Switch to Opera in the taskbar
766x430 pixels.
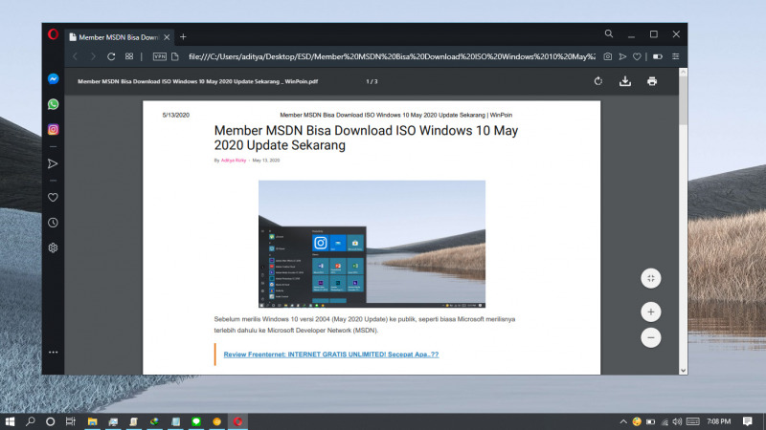[x=237, y=421]
